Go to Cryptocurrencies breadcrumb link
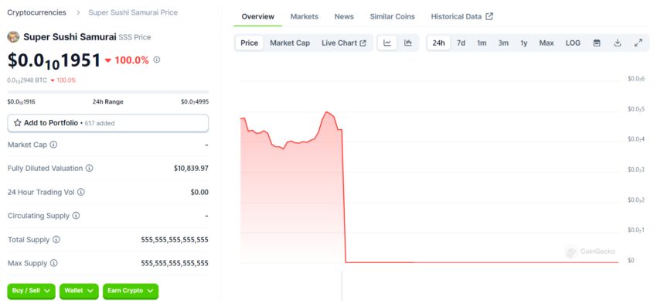 36,12
